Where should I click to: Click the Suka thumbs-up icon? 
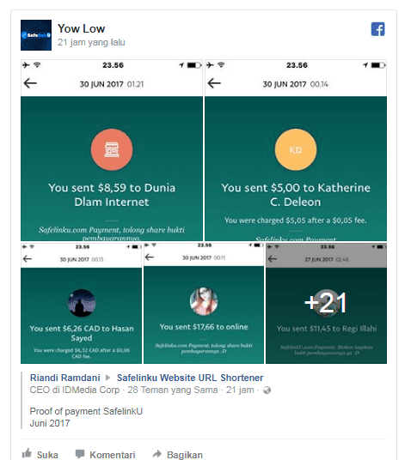click(27, 453)
